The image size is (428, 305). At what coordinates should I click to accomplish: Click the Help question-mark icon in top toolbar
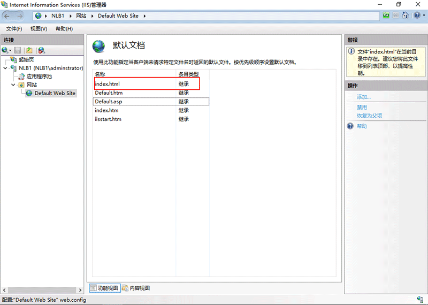pos(417,16)
